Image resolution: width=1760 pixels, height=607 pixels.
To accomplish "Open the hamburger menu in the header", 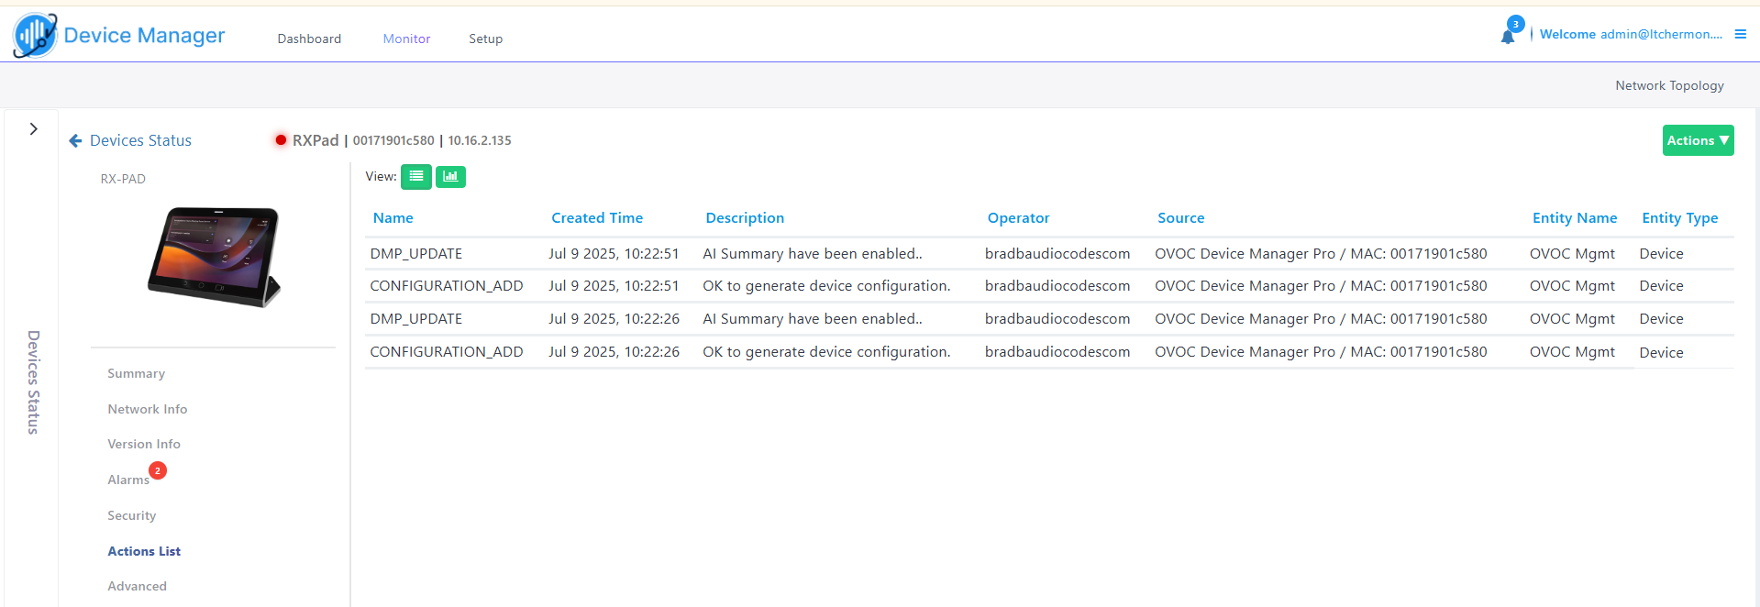I will (1740, 35).
